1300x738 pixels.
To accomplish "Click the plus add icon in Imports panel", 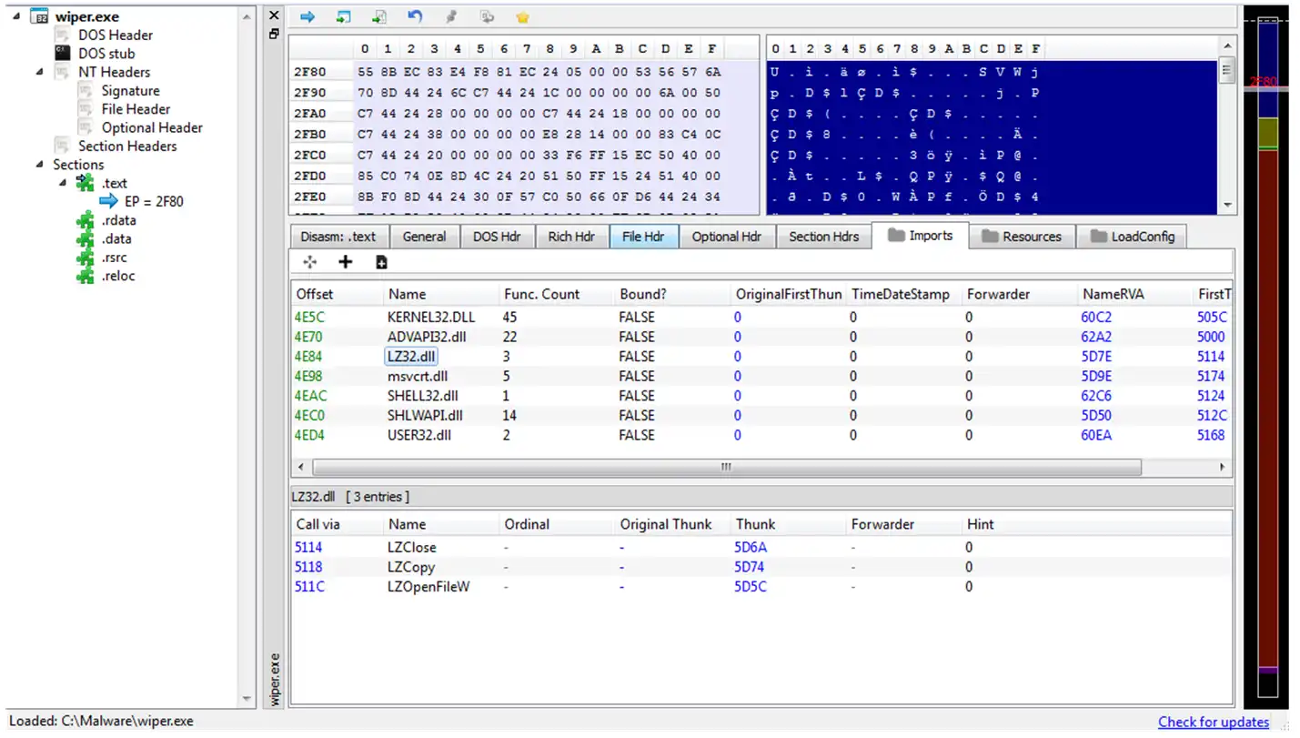I will coord(345,262).
